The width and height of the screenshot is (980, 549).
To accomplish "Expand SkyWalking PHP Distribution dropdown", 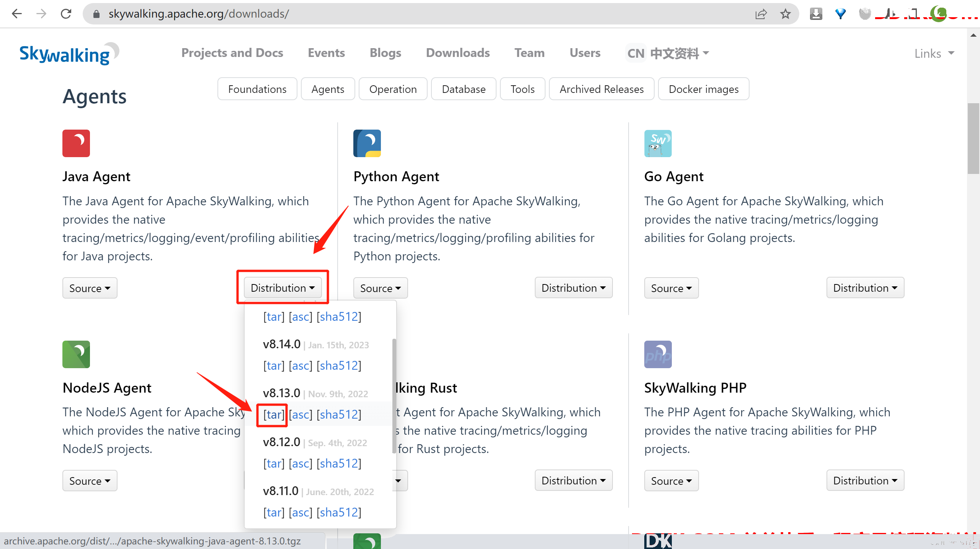I will tap(865, 480).
